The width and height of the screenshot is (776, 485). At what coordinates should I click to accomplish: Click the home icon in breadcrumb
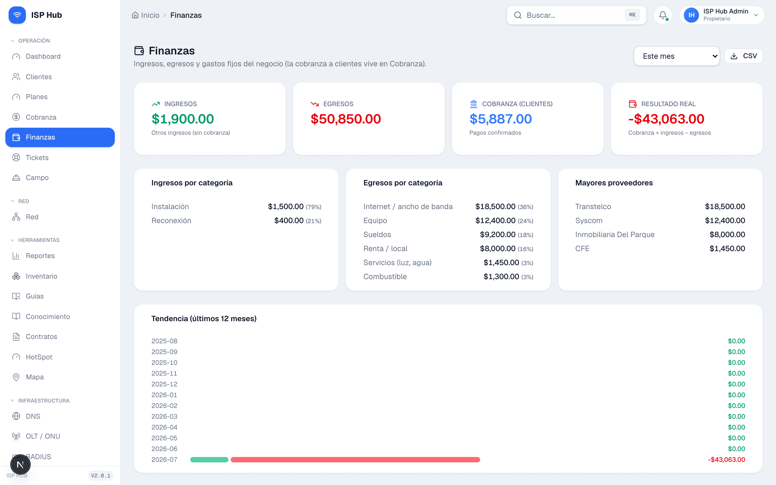pos(135,15)
